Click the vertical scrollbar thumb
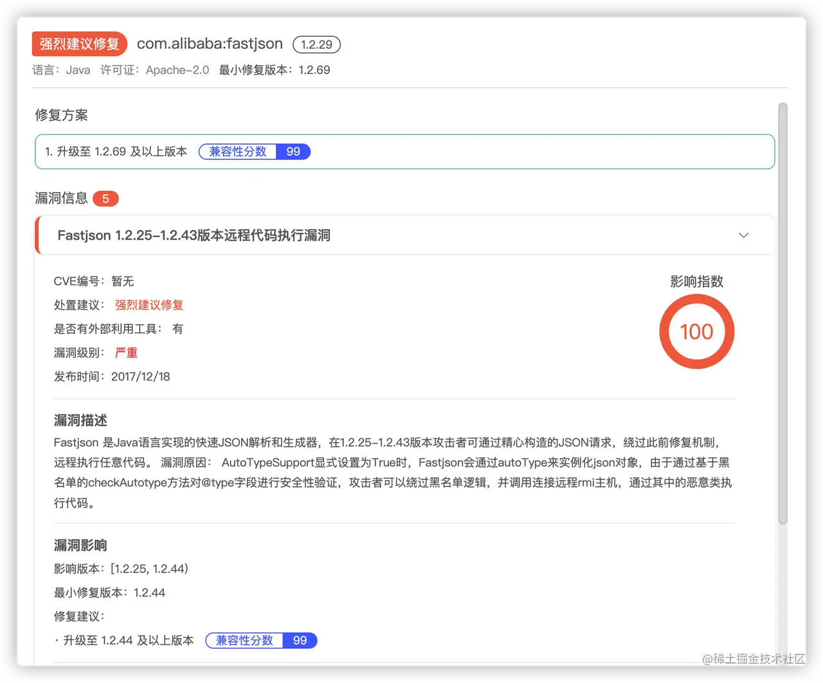 (782, 314)
